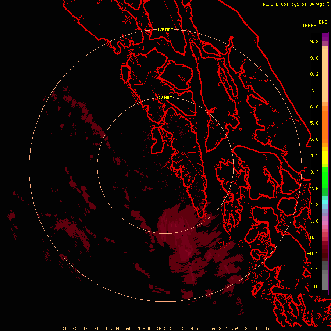Click the 0.2 value on the scale

point(314,238)
